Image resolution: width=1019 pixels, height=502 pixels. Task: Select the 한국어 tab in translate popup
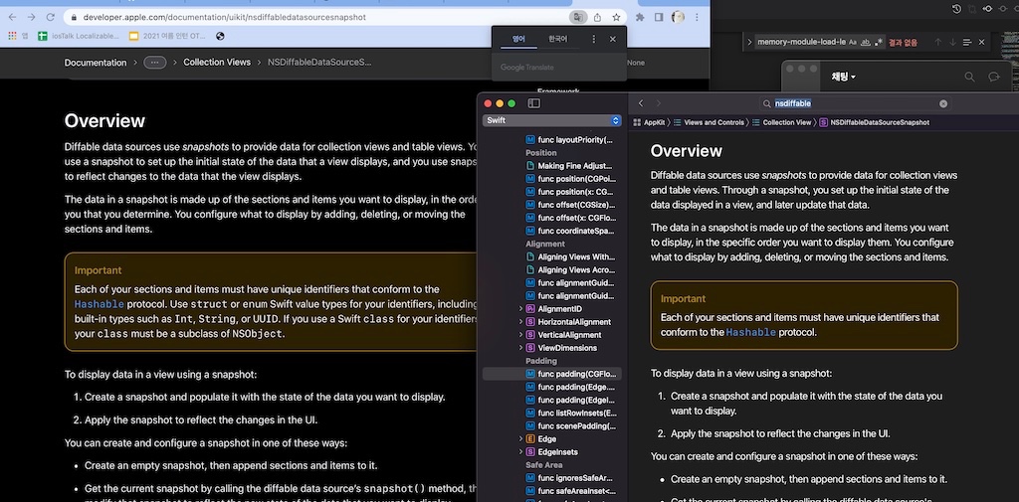(x=557, y=39)
